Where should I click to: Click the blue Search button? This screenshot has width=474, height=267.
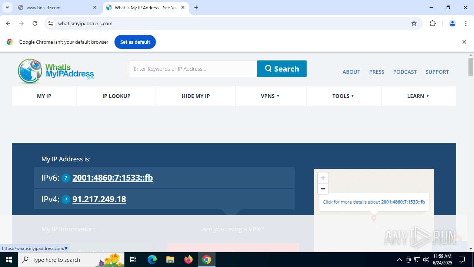(x=282, y=69)
